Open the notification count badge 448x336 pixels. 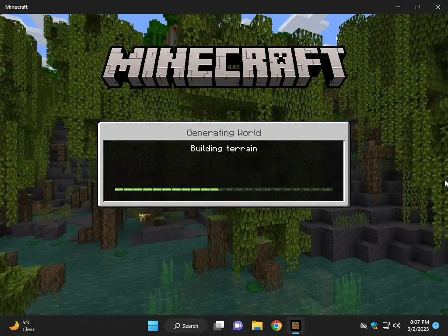click(436, 325)
